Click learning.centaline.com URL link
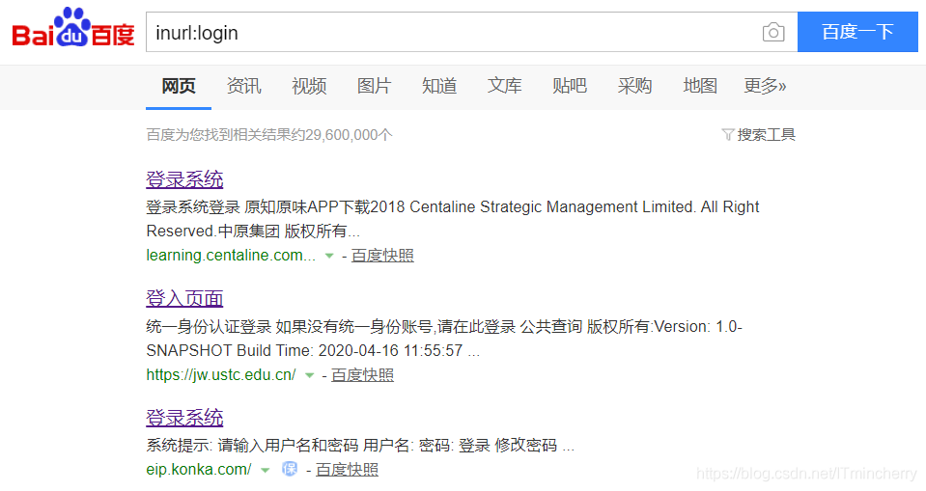 tap(231, 256)
